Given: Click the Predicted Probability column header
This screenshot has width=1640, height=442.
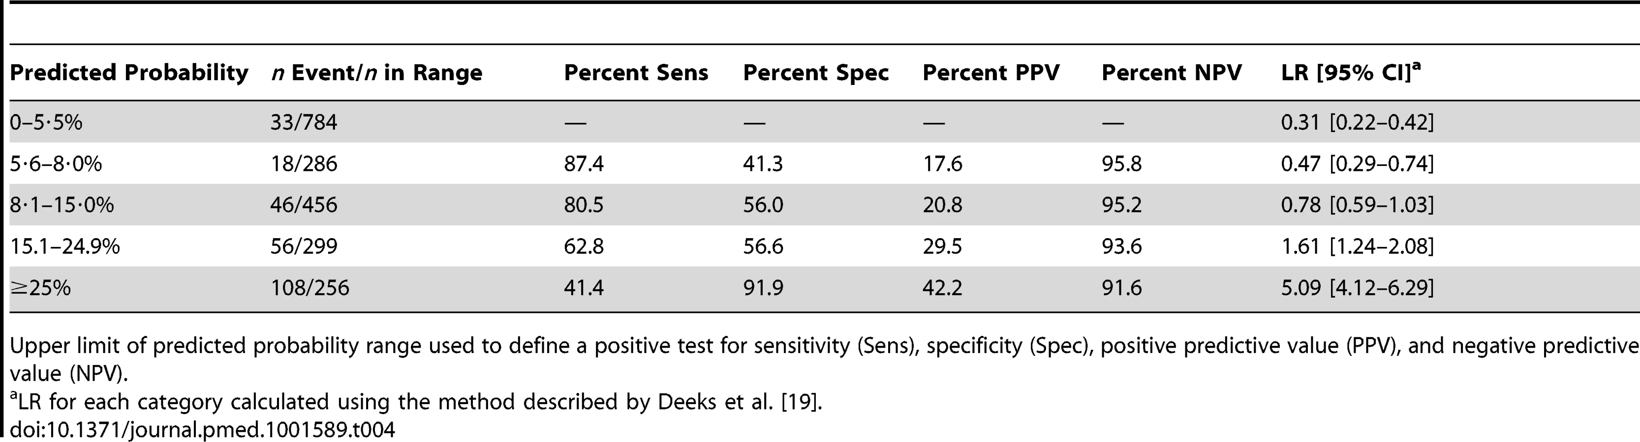Looking at the screenshot, I should pos(128,73).
